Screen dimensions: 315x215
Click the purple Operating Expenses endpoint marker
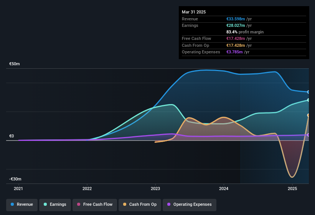tap(308, 135)
